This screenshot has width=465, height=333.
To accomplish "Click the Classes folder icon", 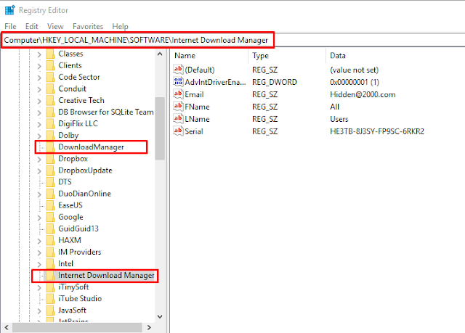I will click(x=50, y=54).
